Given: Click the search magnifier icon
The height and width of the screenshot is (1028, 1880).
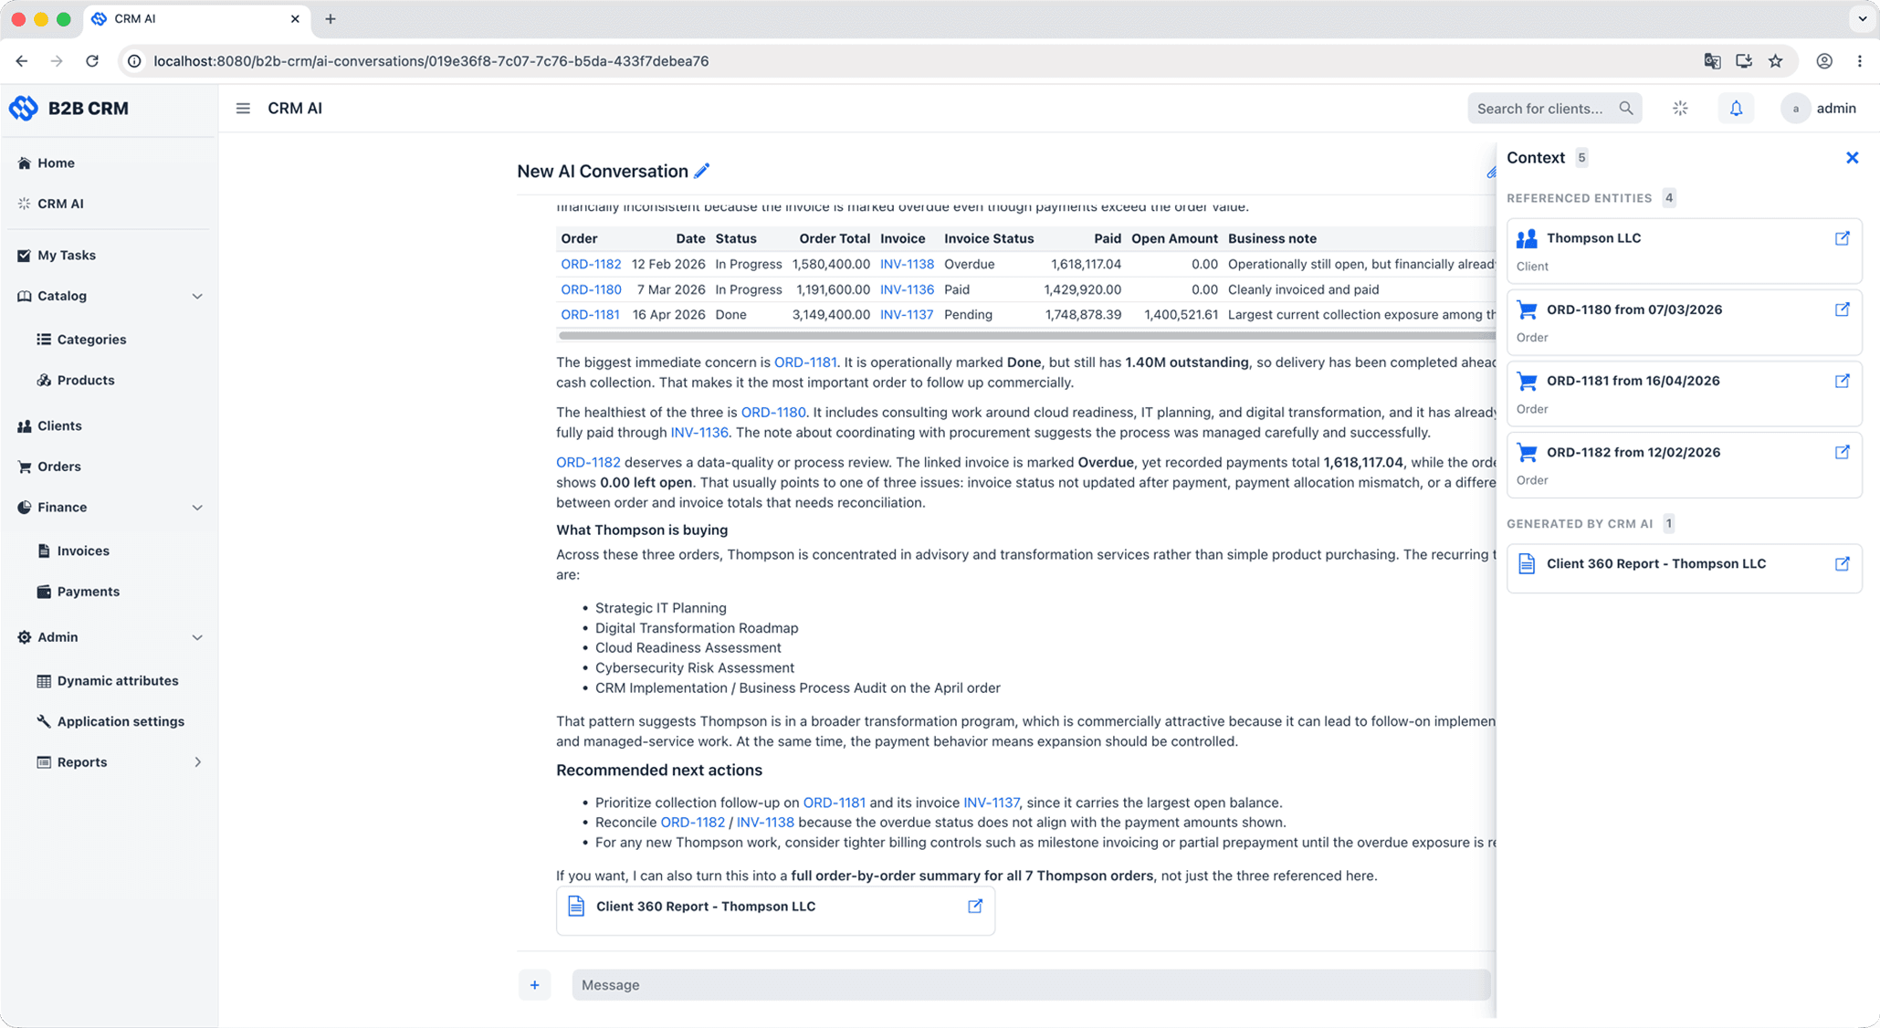Looking at the screenshot, I should pyautogui.click(x=1626, y=108).
